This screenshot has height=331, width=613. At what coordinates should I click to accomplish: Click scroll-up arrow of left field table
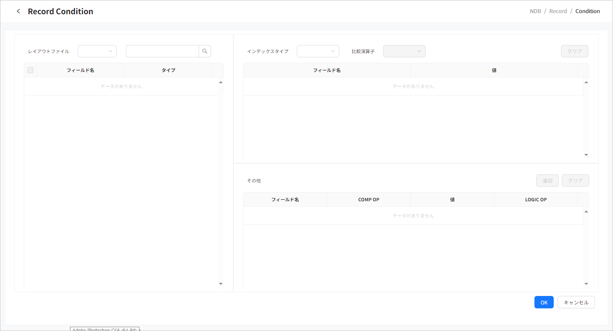tap(221, 82)
